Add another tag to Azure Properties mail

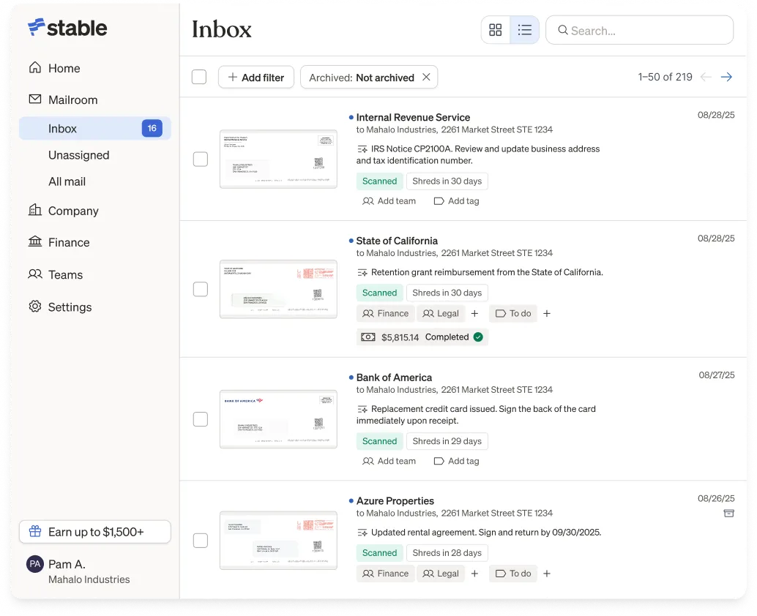click(546, 574)
